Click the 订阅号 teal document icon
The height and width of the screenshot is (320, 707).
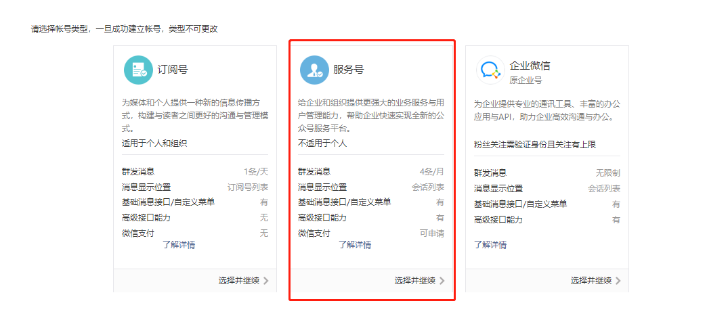138,70
